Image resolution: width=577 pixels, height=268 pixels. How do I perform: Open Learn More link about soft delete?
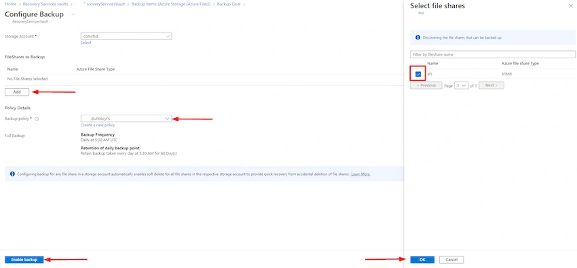(360, 174)
